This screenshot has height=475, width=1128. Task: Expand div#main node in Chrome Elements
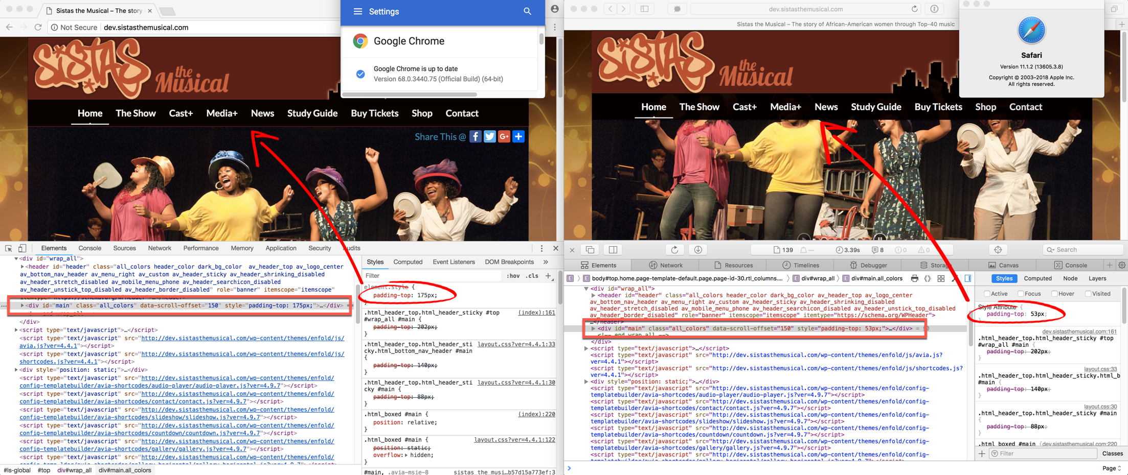(x=22, y=305)
